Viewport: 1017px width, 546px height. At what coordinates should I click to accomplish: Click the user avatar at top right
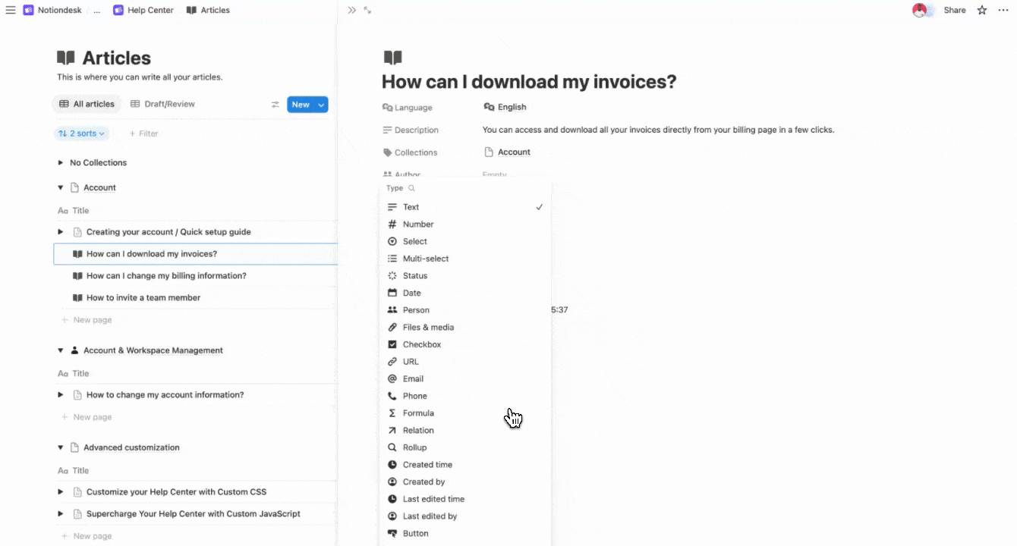[921, 10]
